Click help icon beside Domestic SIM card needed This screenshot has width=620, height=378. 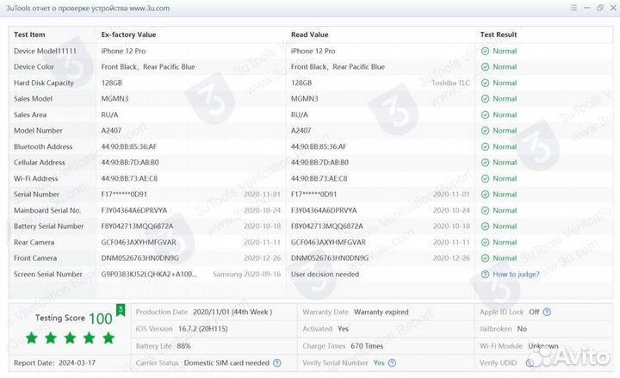pyautogui.click(x=277, y=363)
